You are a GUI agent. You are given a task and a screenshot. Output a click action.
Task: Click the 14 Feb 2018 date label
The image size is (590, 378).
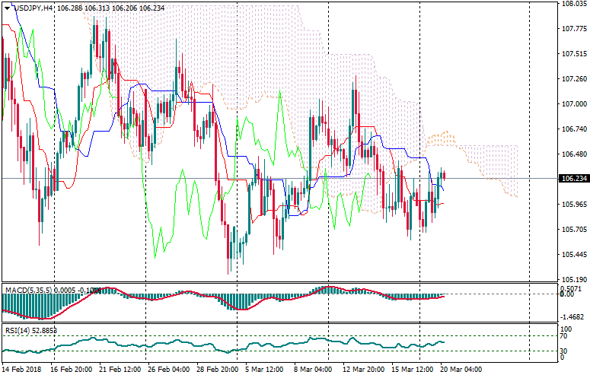(x=24, y=370)
